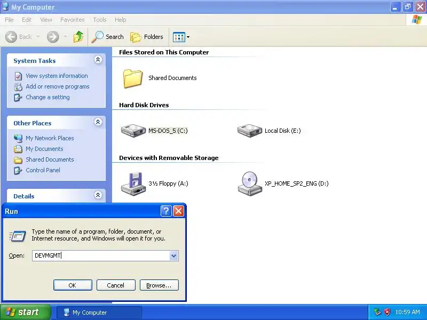Click the View system information icon

[x=18, y=76]
